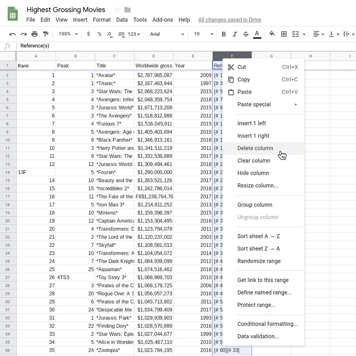Open Data validation...
The height and width of the screenshot is (356, 356).
pos(263,336)
